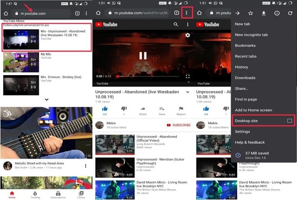
Task: Click forward arrow in Chrome menu
Action: coord(238,13)
